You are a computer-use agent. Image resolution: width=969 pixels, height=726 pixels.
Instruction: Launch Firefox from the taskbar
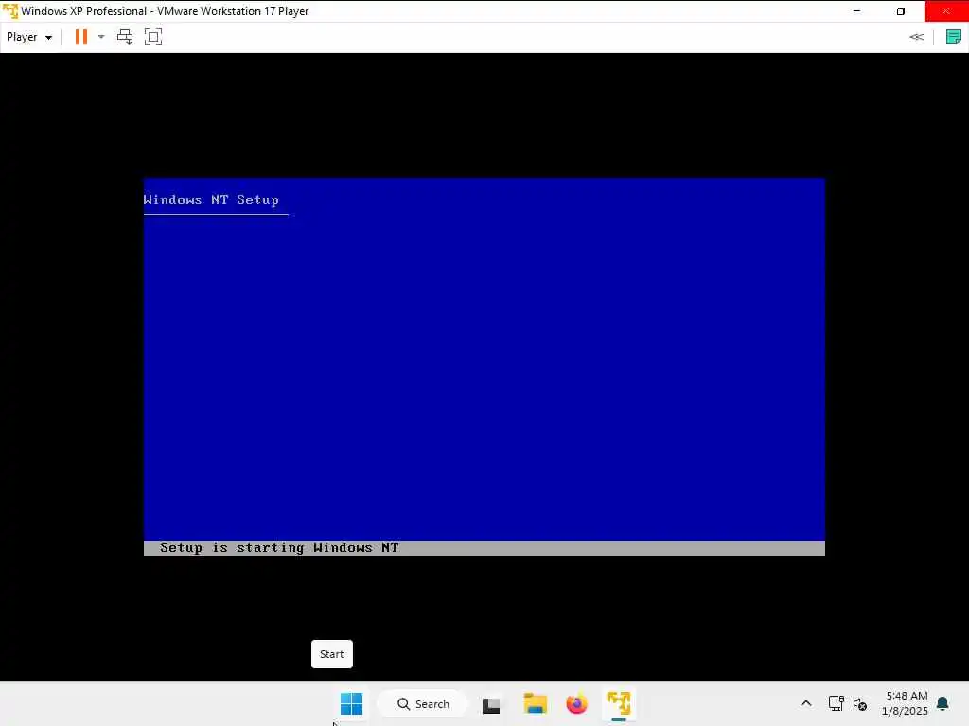tap(576, 703)
